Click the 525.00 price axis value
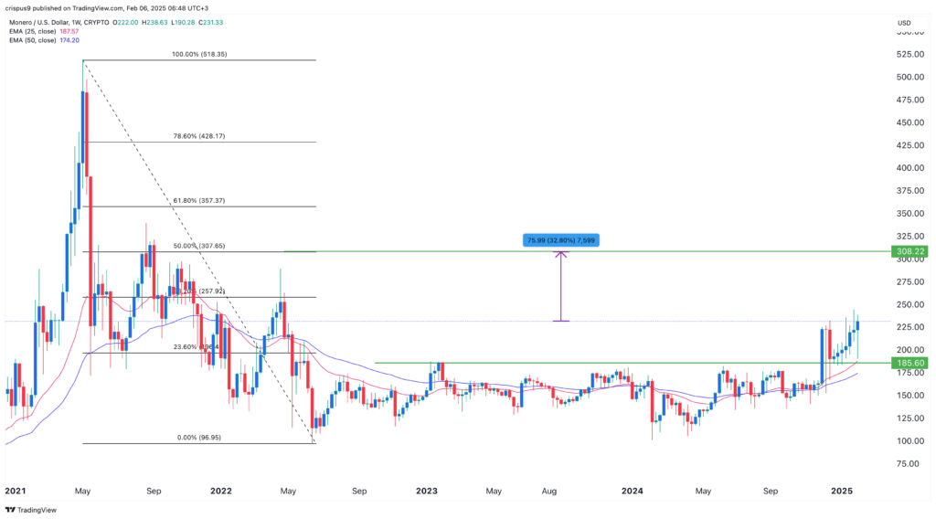The height and width of the screenshot is (519, 936). (911, 54)
